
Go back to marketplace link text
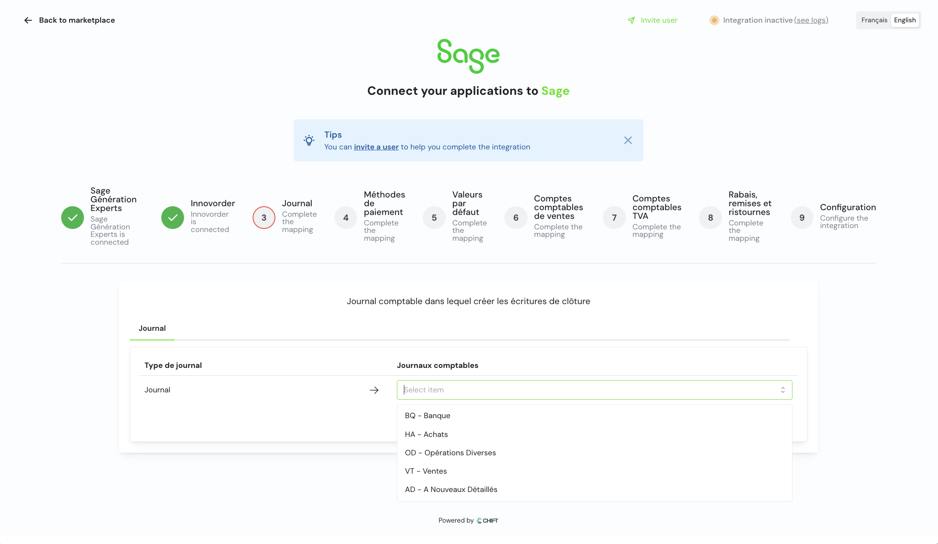point(77,20)
